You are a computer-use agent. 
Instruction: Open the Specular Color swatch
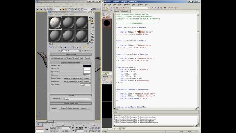tap(87, 72)
